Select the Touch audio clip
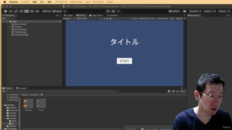 [x=41, y=105]
